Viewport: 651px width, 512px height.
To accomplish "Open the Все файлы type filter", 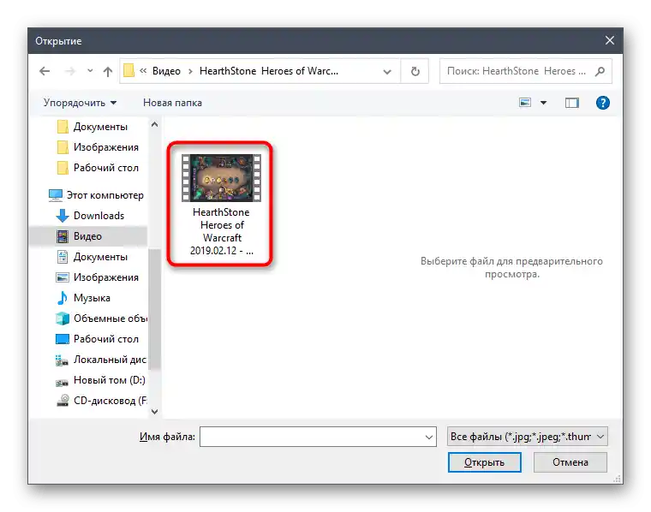I will tap(528, 437).
